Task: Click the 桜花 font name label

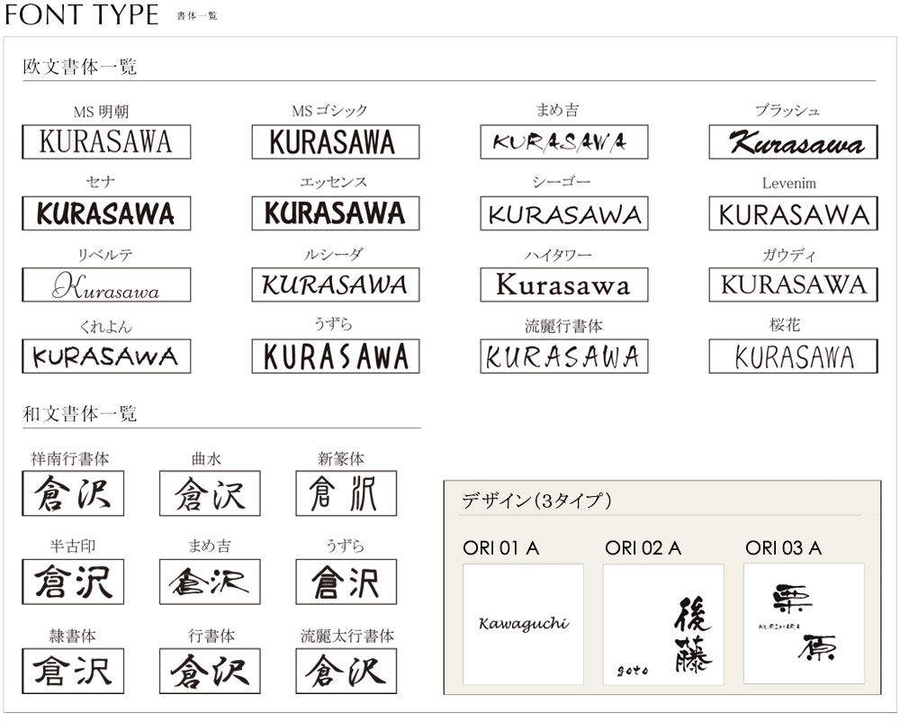Action: (785, 325)
